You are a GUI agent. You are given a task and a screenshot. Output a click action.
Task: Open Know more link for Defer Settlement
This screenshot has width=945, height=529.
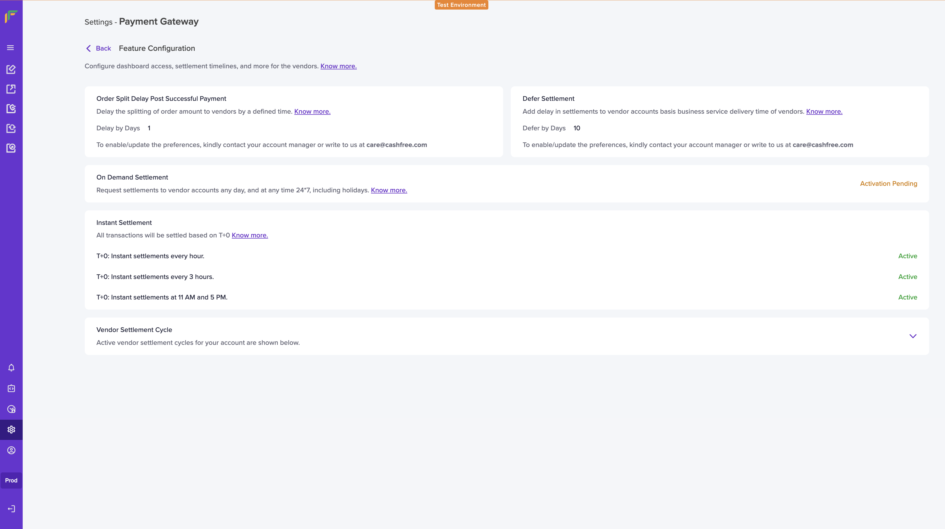824,111
